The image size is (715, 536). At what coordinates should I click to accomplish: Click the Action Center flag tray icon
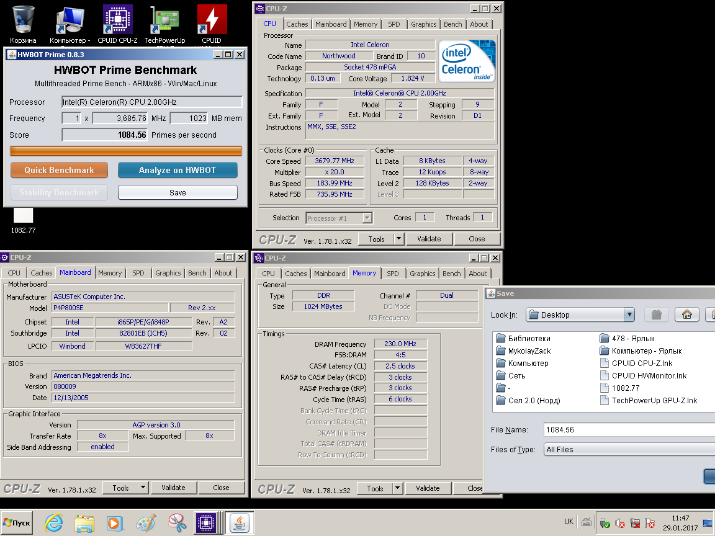(x=650, y=523)
